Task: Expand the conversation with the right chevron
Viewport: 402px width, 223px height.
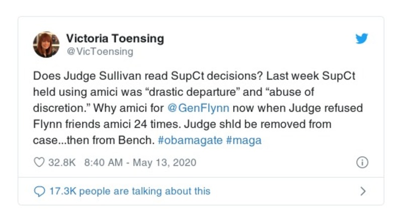Action: [363, 191]
